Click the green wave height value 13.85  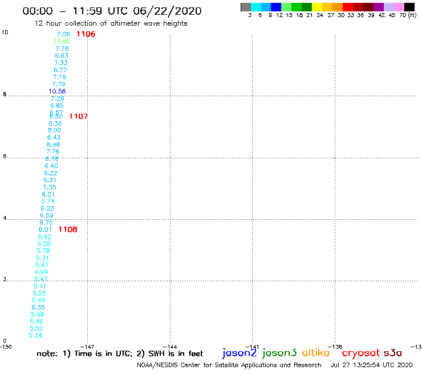[62, 41]
